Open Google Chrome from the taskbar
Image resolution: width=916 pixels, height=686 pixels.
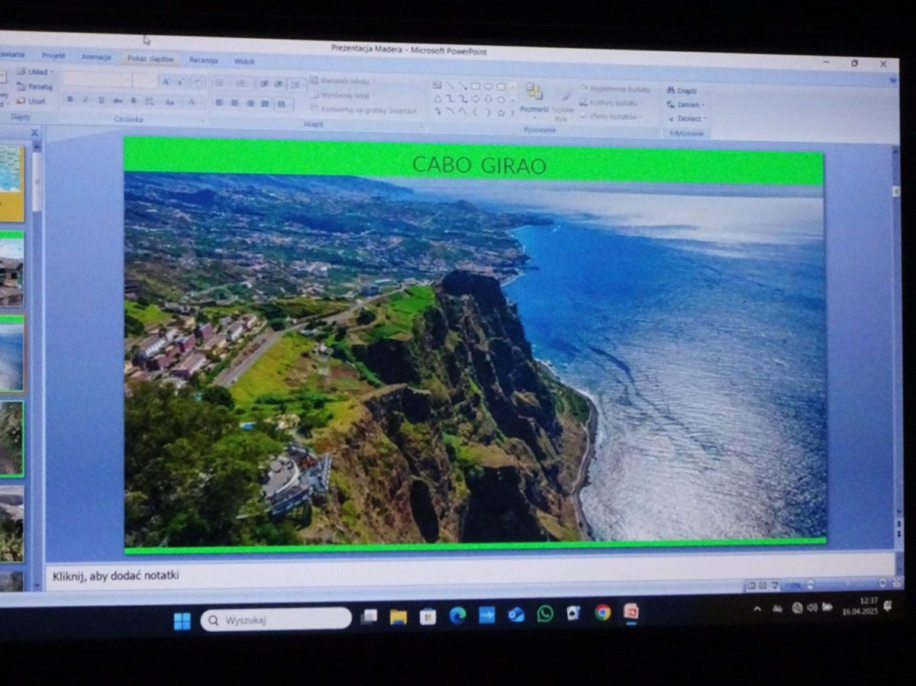(602, 613)
